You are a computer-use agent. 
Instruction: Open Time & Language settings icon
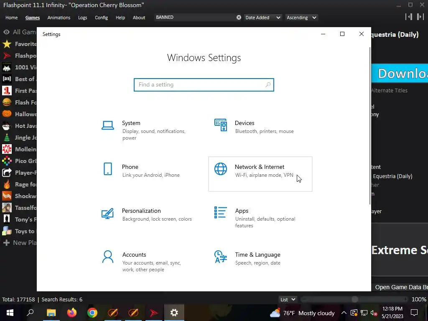[x=221, y=257]
